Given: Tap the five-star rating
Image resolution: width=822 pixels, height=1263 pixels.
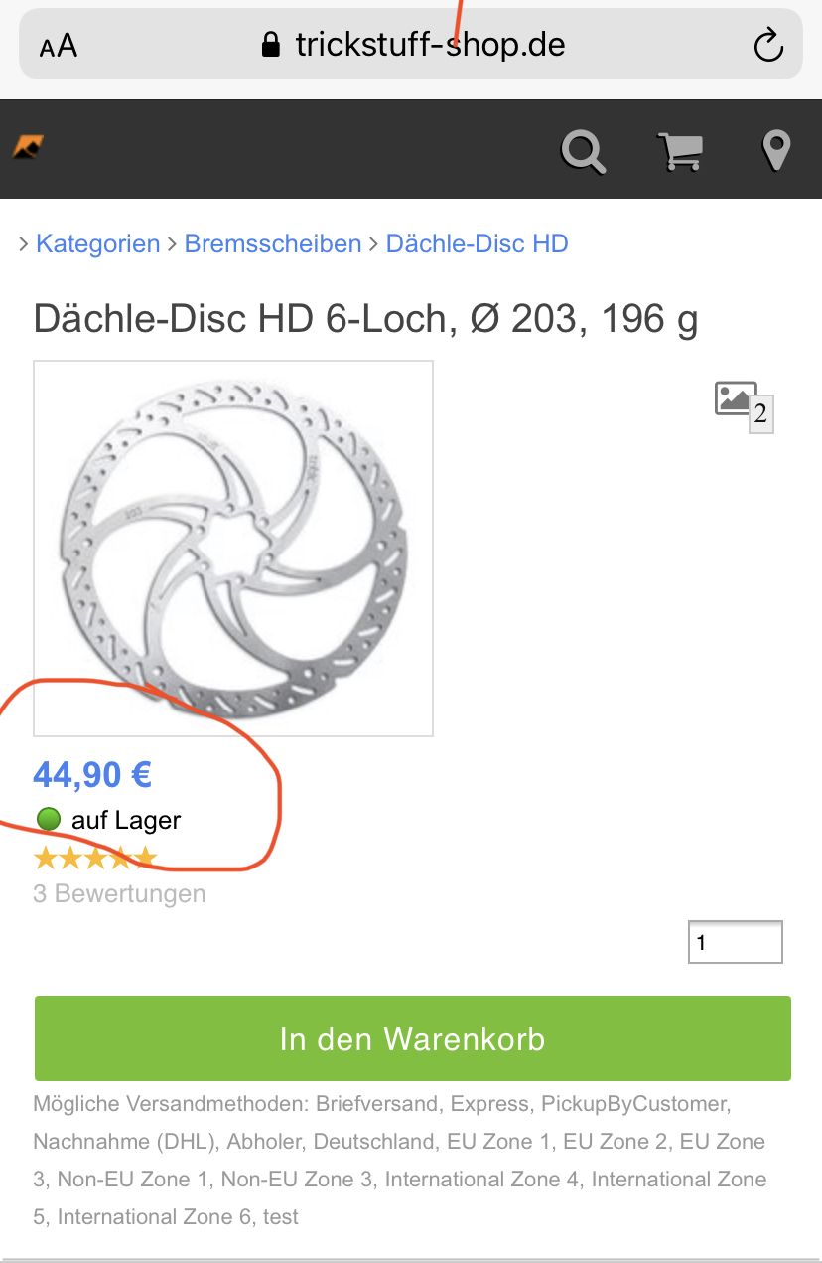Looking at the screenshot, I should click(95, 857).
